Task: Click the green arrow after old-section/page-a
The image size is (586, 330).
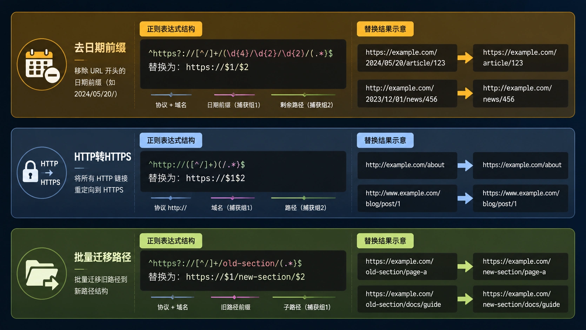Action: [465, 266]
